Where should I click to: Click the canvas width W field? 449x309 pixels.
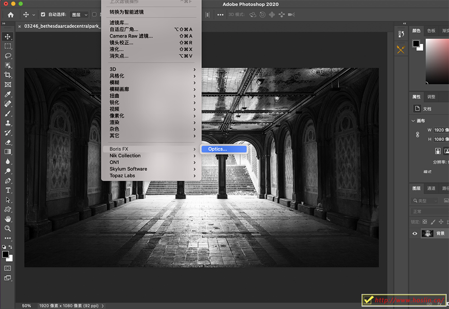[441, 130]
